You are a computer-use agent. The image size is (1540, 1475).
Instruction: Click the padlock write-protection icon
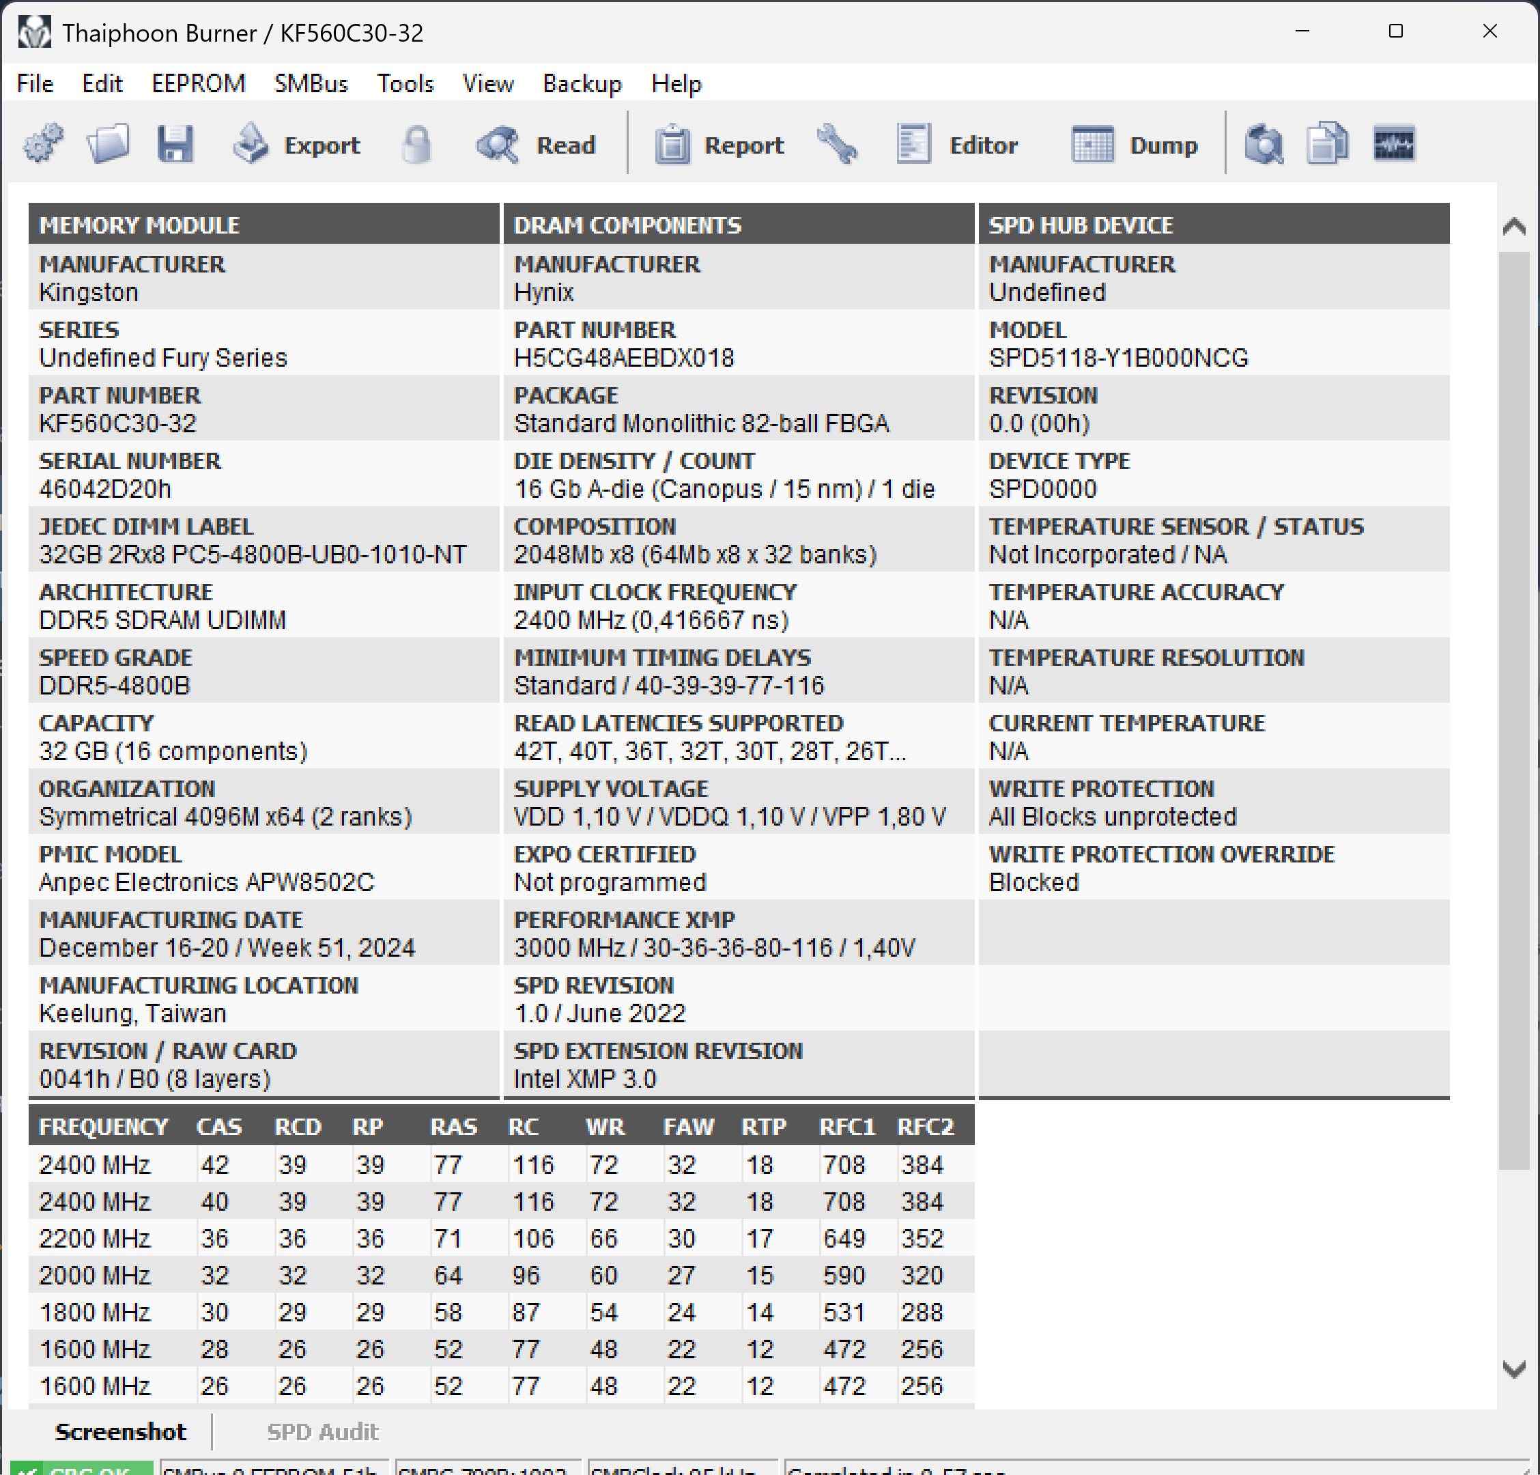click(x=416, y=145)
